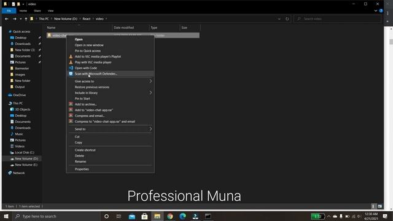
Task: Select Compress and email option
Action: click(x=90, y=116)
